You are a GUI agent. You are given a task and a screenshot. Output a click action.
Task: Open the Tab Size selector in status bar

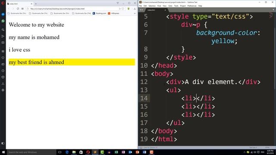(x=253, y=148)
